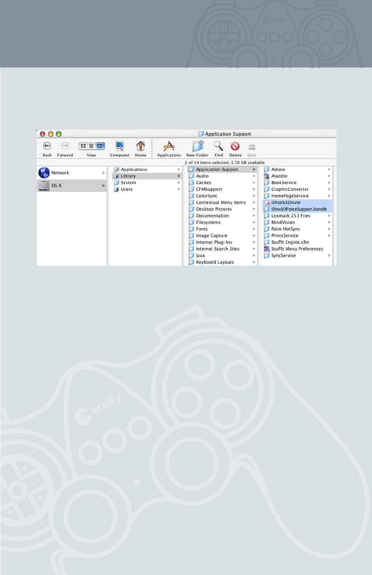Expand the Fonts folder arrow
The height and width of the screenshot is (575, 372).
click(254, 229)
